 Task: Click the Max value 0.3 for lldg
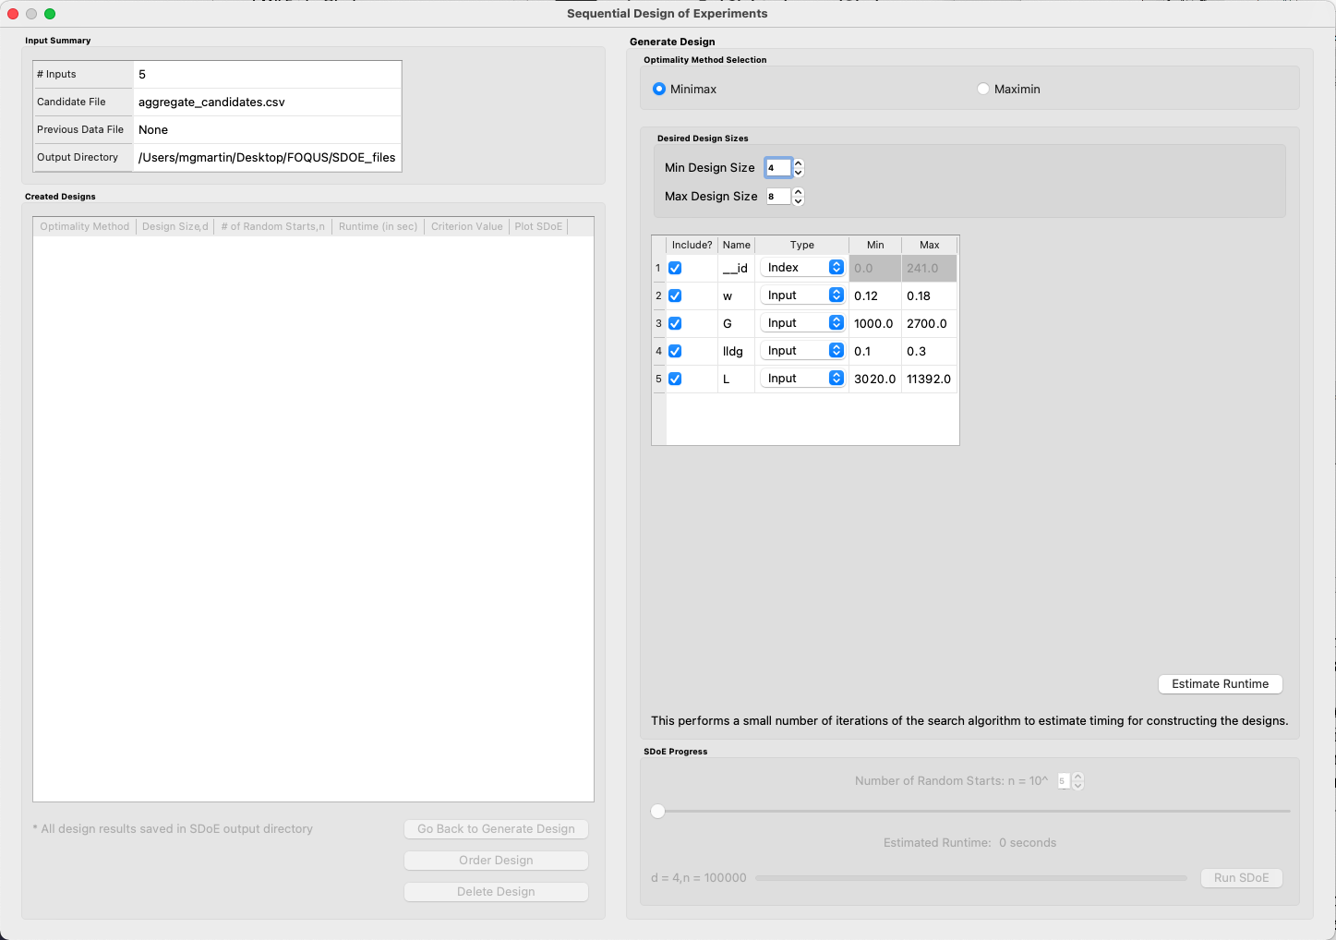(929, 351)
